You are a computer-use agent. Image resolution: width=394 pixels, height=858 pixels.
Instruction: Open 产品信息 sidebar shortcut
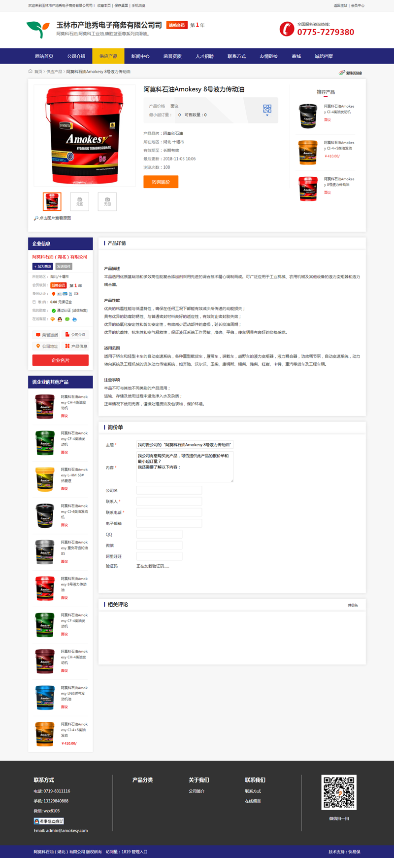coord(75,346)
